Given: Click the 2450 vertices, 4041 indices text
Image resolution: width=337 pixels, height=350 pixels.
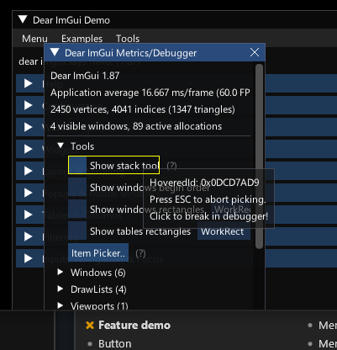Looking at the screenshot, I should (x=143, y=109).
